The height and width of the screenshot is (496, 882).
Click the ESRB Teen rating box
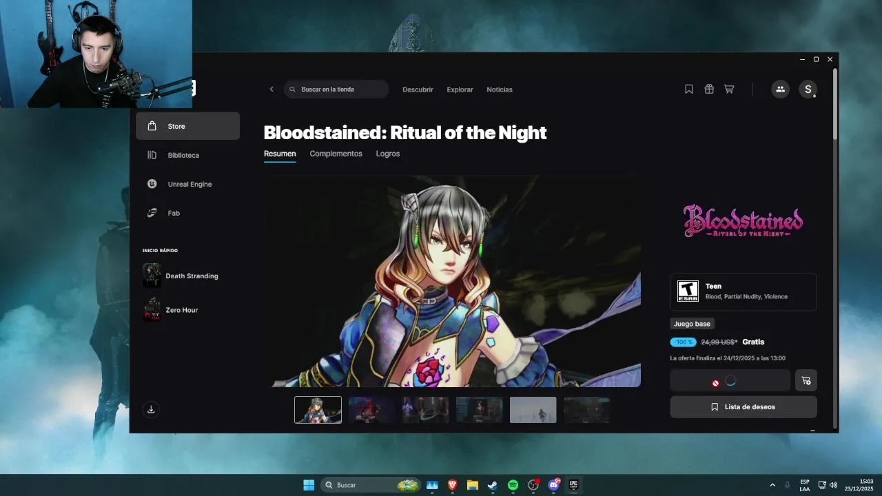click(743, 291)
